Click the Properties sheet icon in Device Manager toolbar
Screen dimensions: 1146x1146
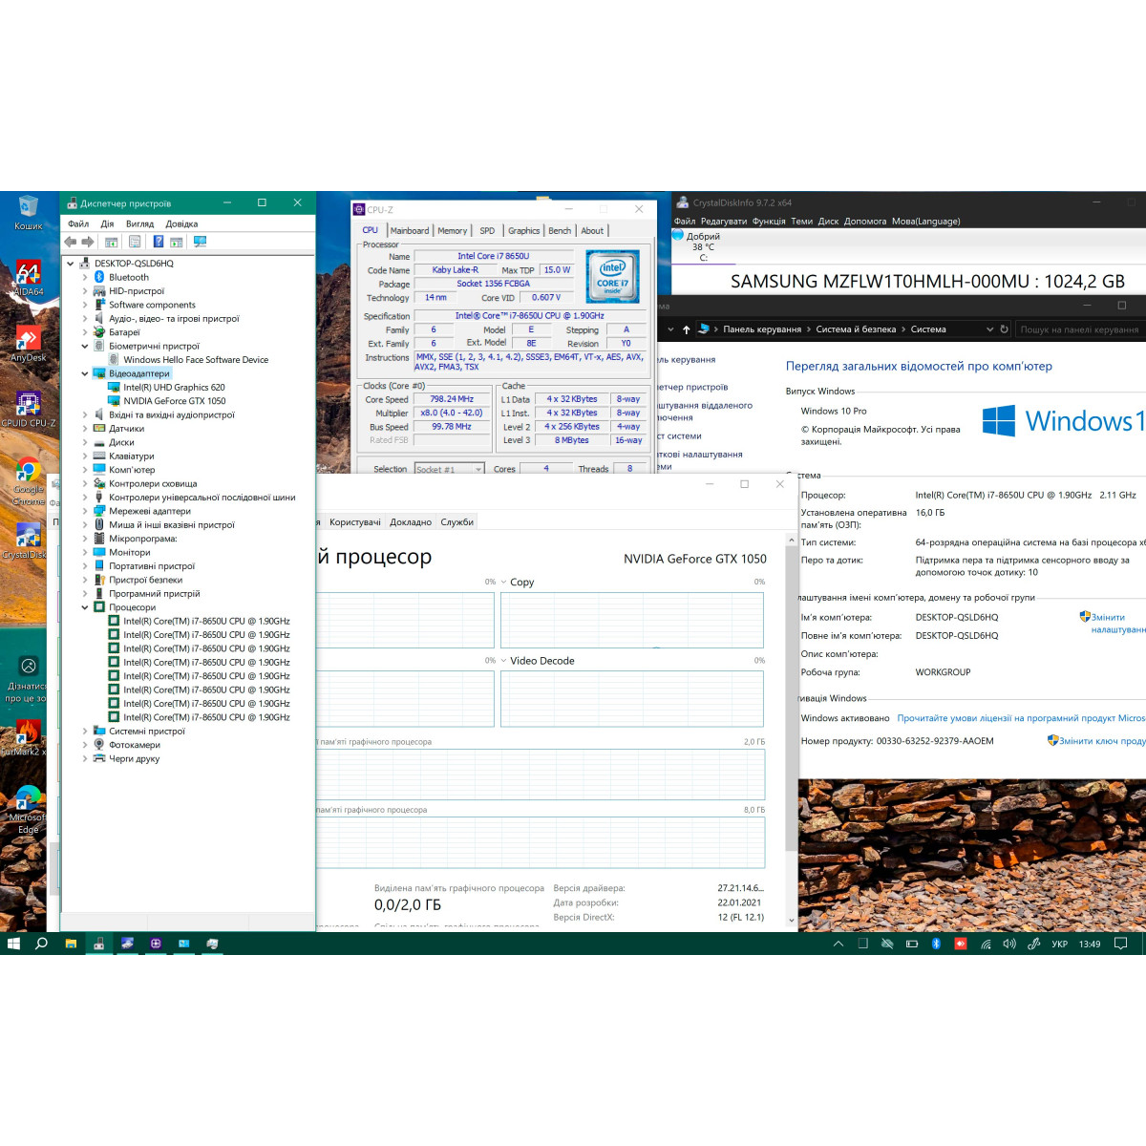(x=135, y=242)
